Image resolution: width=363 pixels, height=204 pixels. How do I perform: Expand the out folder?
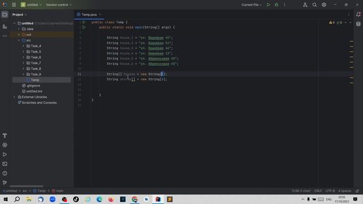click(x=19, y=35)
